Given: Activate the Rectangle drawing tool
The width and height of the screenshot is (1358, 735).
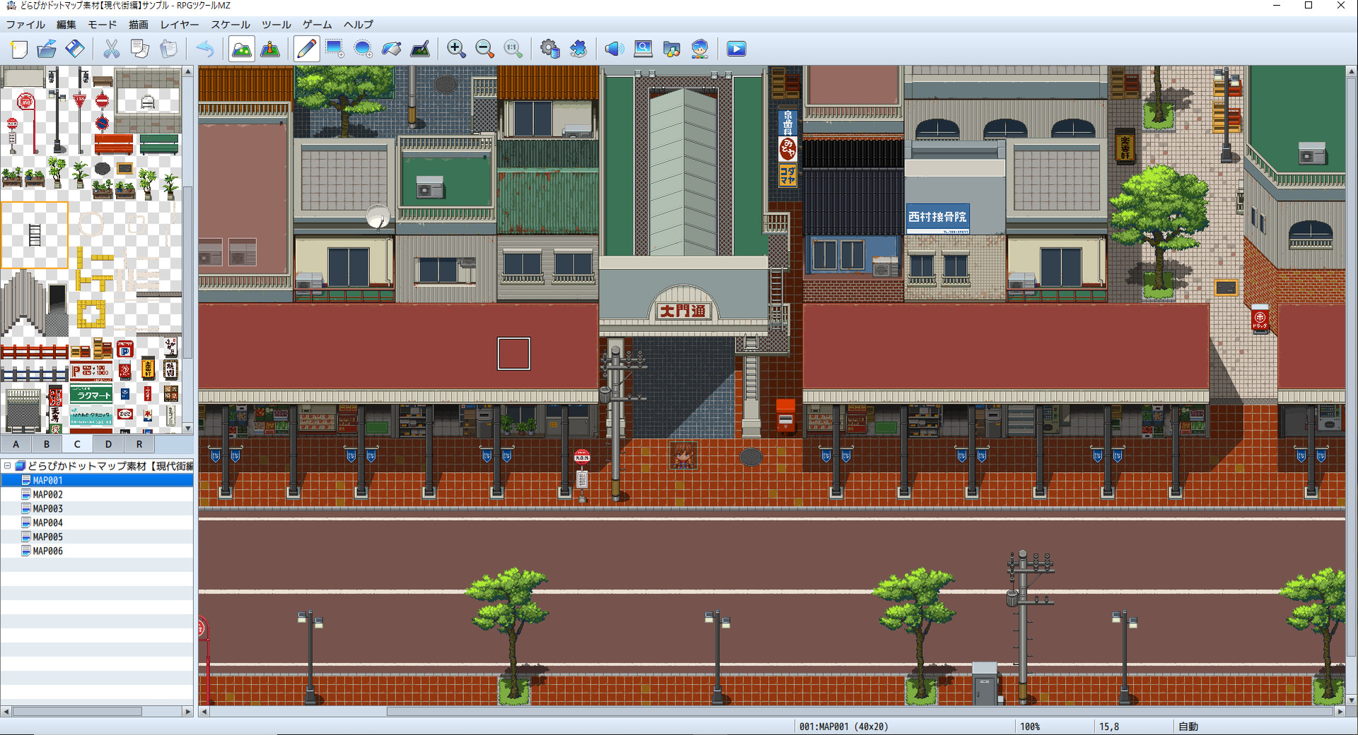Looking at the screenshot, I should pos(334,49).
